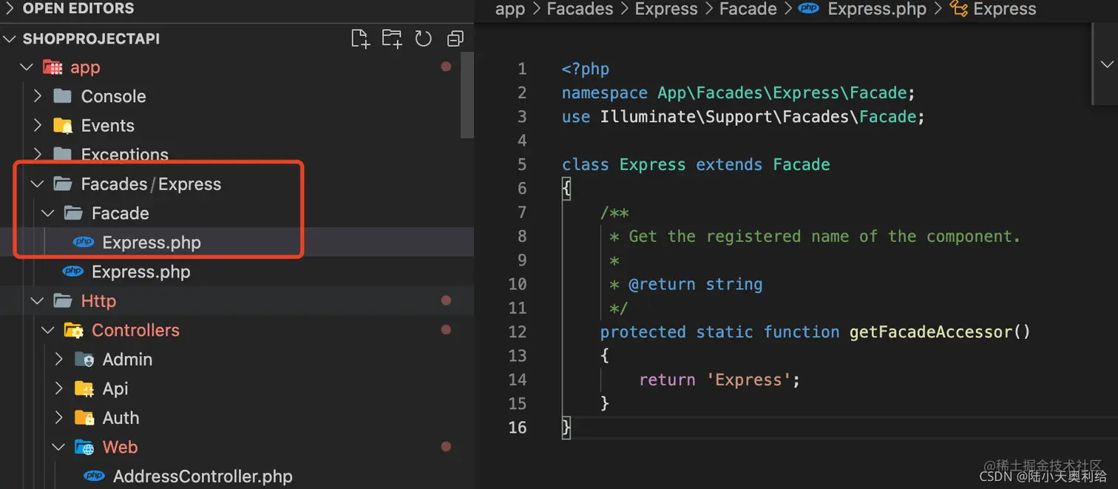
Task: Click 'Illuminate\Support\Facades\Facade' on line 3
Action: pyautogui.click(x=758, y=116)
